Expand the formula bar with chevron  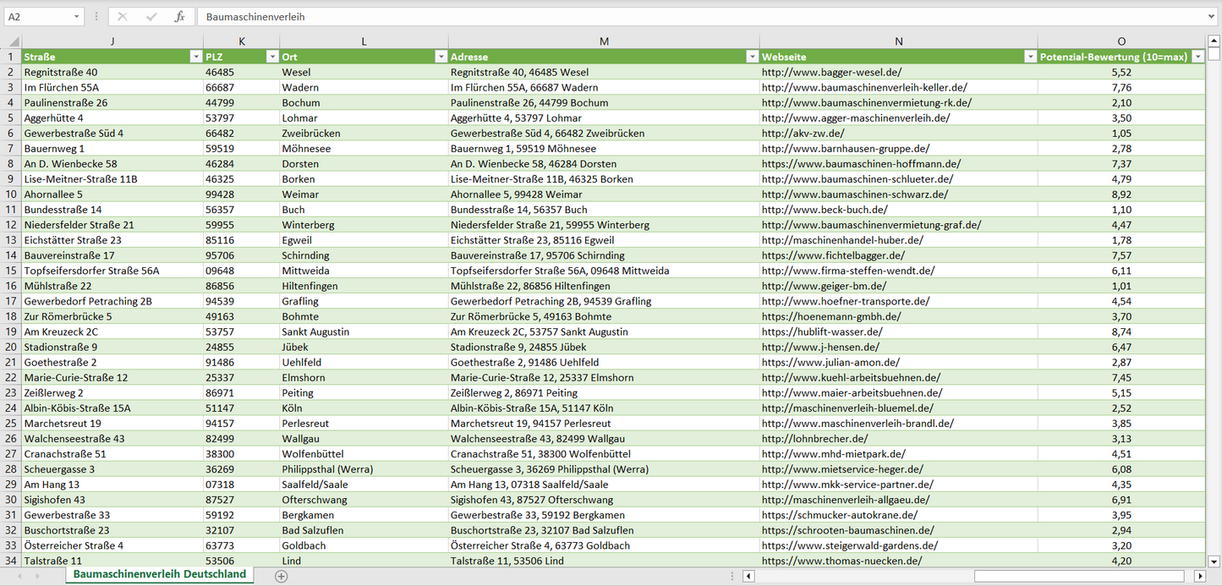pyautogui.click(x=1213, y=17)
